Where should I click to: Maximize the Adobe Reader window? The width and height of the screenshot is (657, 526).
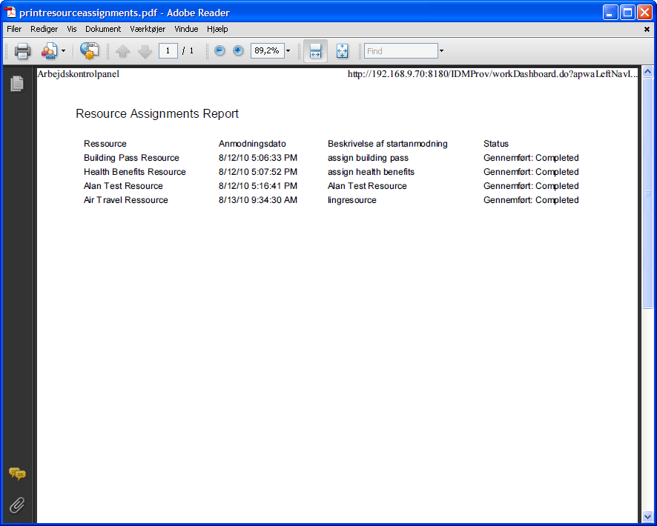tap(627, 13)
